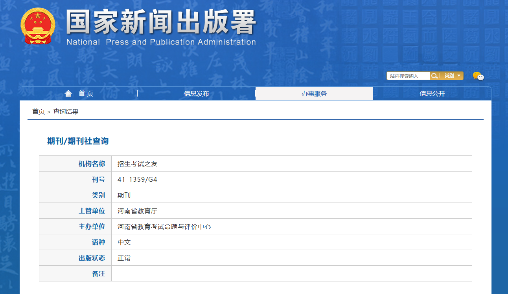Screen dimensions: 508x294
Task: Click the 期刊/期刊社查询 section heading
Action: [78, 141]
